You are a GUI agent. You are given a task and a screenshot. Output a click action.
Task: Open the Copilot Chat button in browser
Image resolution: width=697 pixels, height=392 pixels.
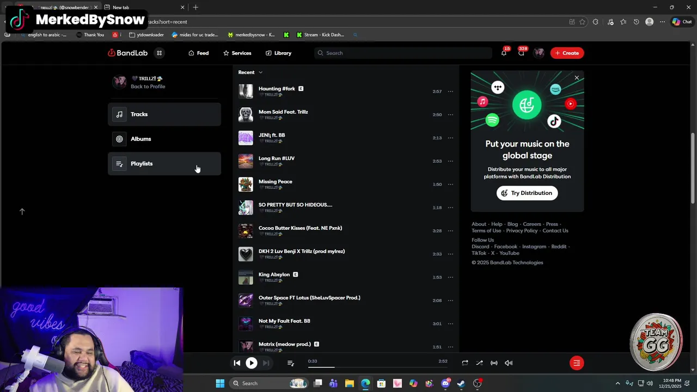(x=682, y=22)
